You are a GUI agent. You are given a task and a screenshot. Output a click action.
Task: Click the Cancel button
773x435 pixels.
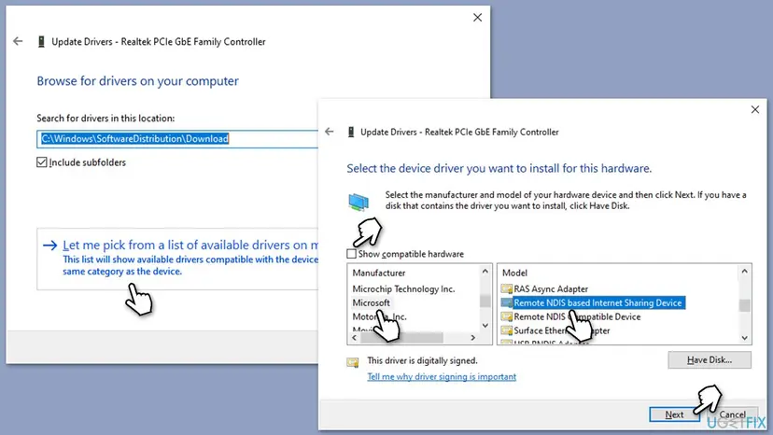click(732, 414)
